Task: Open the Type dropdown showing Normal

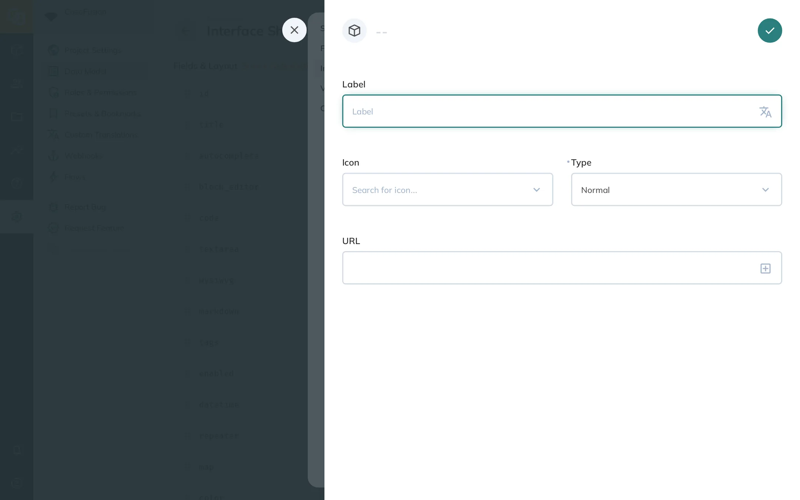Action: click(676, 190)
